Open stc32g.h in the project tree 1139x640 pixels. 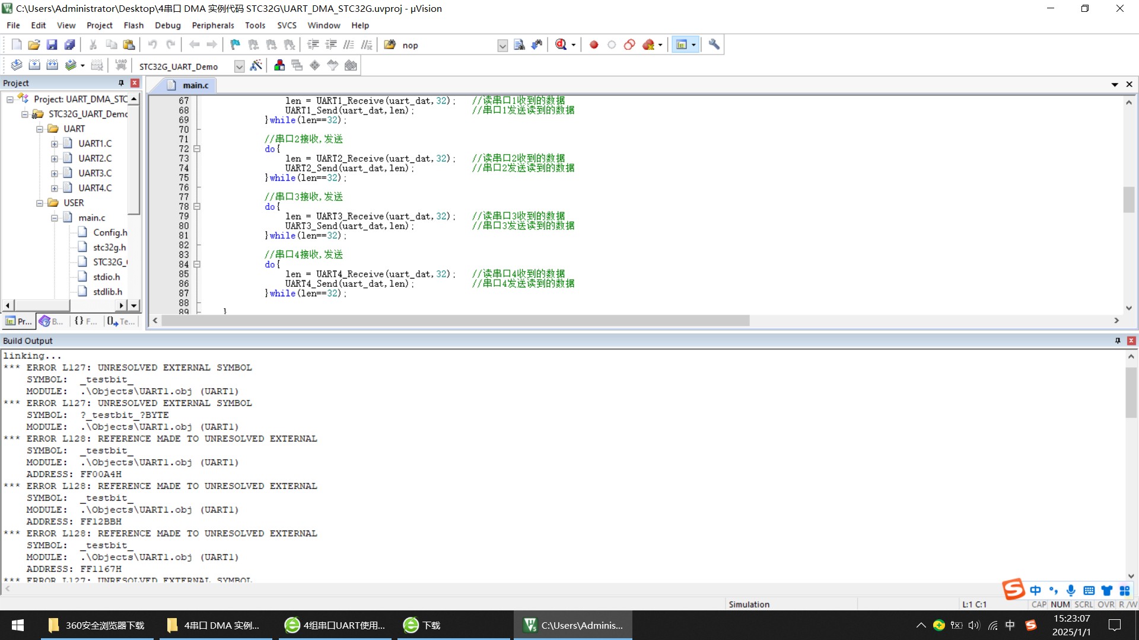point(109,247)
